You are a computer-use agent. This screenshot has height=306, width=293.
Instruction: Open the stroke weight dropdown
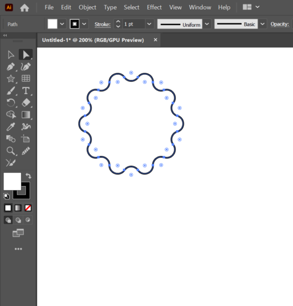point(149,24)
